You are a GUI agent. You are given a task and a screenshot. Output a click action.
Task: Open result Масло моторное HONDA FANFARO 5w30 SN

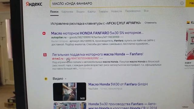pyautogui.click(x=97, y=33)
